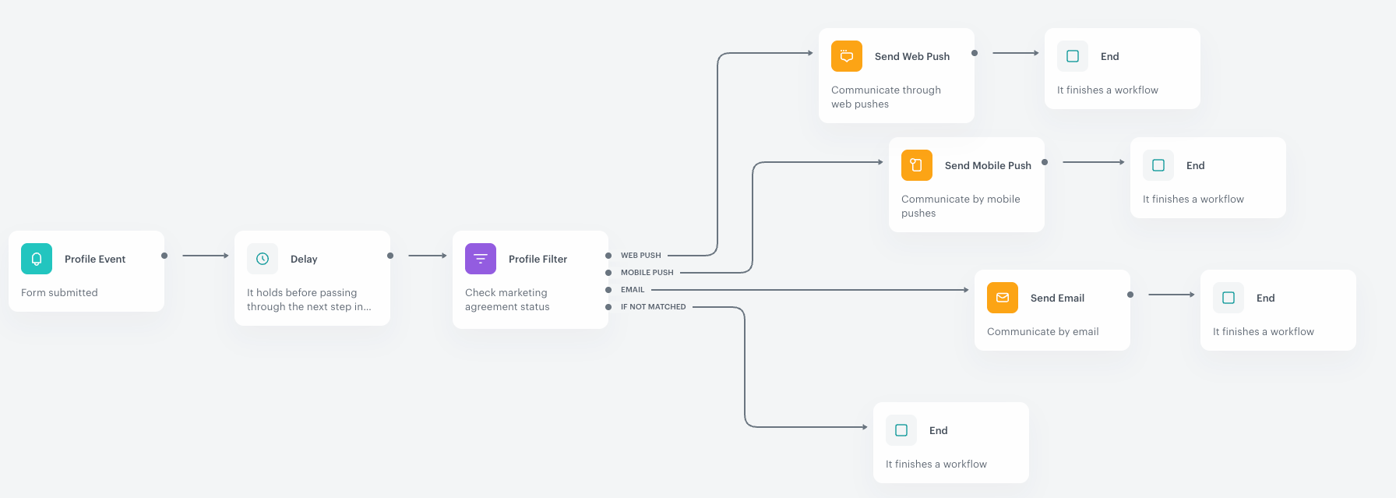The width and height of the screenshot is (1396, 498).
Task: Click End icon on the not-matched branch
Action: point(901,430)
